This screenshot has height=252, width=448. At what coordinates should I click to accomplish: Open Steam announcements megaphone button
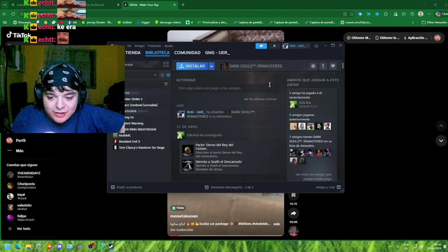[x=261, y=46]
